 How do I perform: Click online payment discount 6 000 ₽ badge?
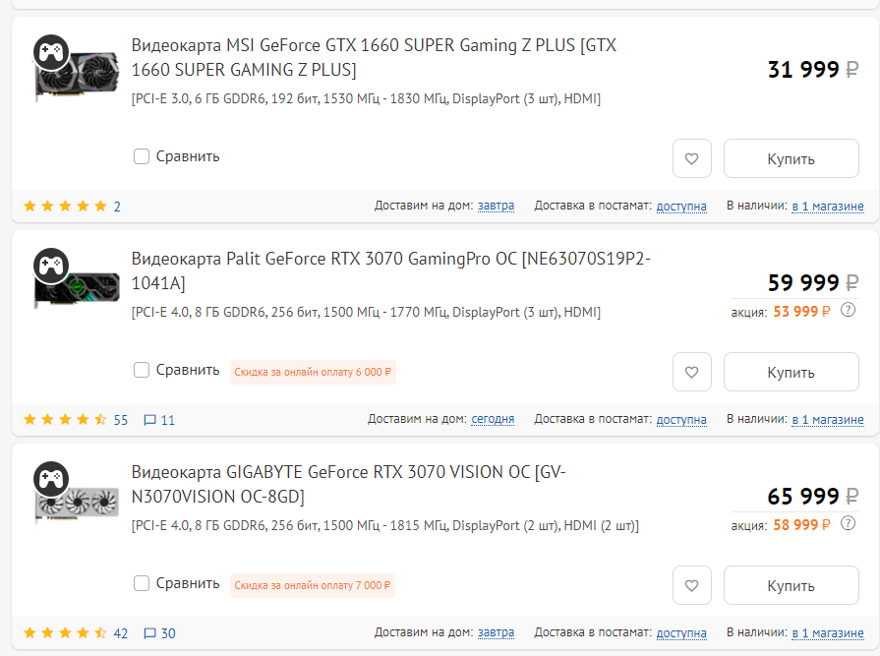click(x=313, y=372)
